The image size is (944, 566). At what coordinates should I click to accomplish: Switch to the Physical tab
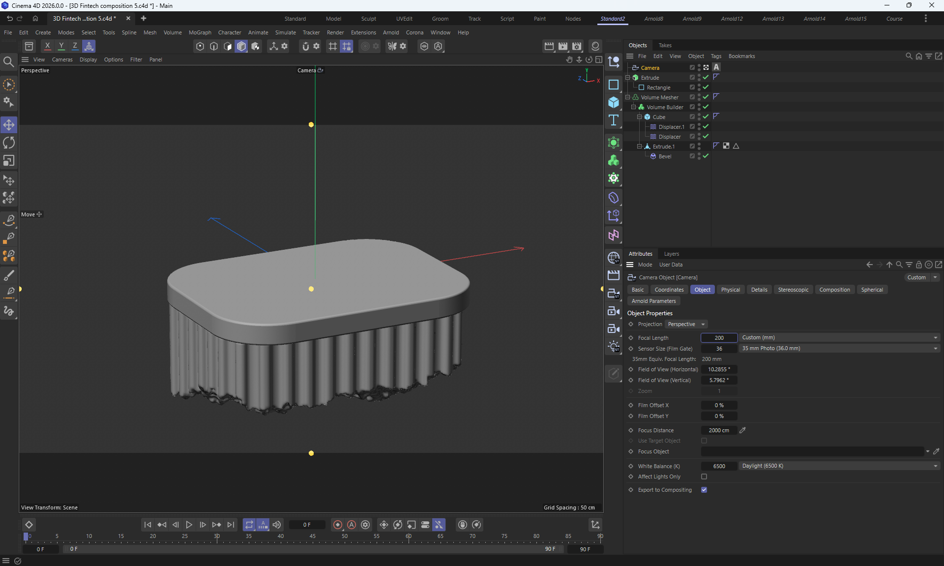[x=730, y=290]
